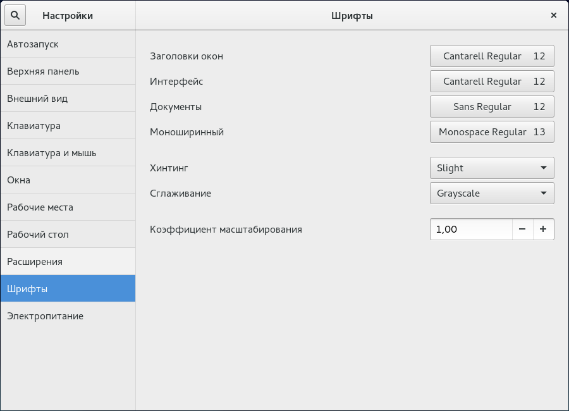The height and width of the screenshot is (411, 569).
Task: Open the Автозапуск section
Action: tap(68, 44)
